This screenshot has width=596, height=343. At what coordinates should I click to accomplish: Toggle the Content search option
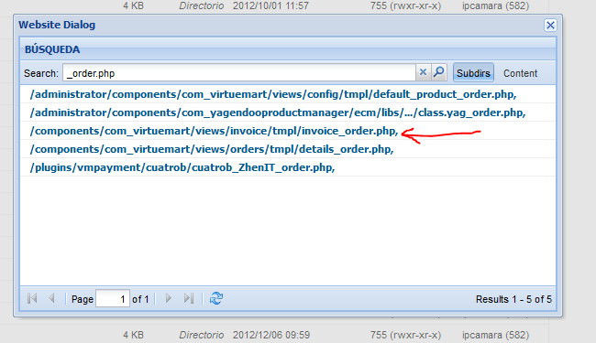[521, 73]
